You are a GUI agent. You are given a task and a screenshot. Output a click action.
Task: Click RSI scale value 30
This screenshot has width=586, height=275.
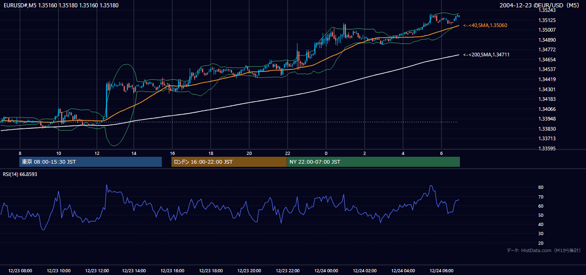[x=541, y=234]
